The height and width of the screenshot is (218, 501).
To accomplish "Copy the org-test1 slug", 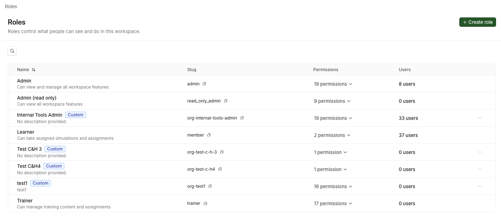I will pos(210,186).
